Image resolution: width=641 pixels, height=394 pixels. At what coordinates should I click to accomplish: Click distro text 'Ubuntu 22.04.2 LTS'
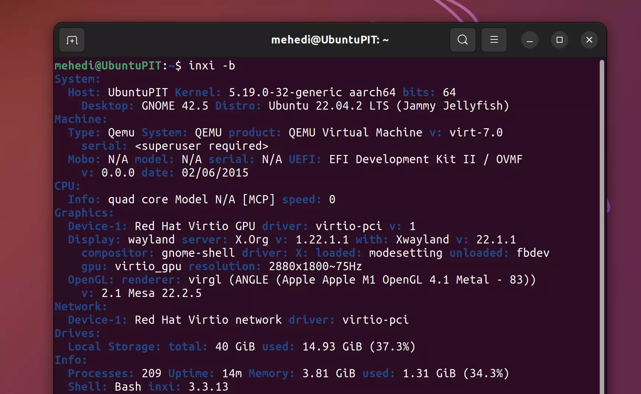[329, 106]
